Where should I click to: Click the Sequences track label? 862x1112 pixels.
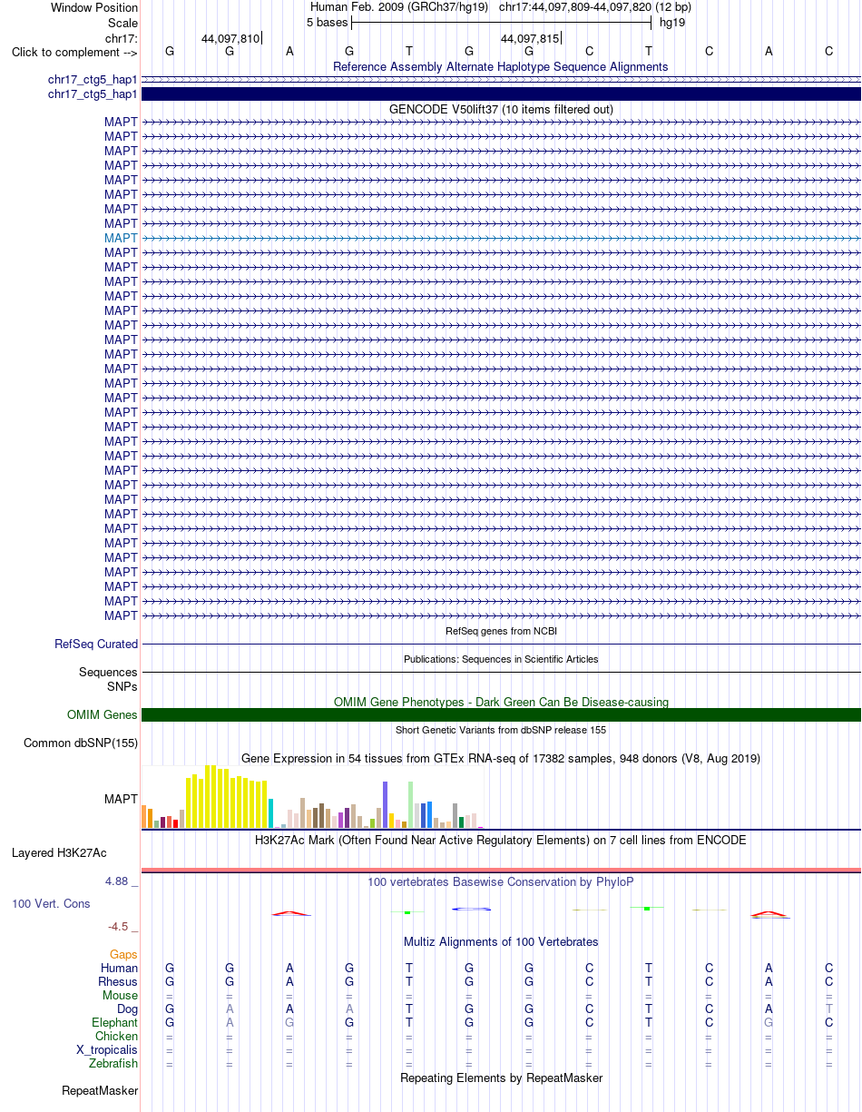(x=108, y=673)
